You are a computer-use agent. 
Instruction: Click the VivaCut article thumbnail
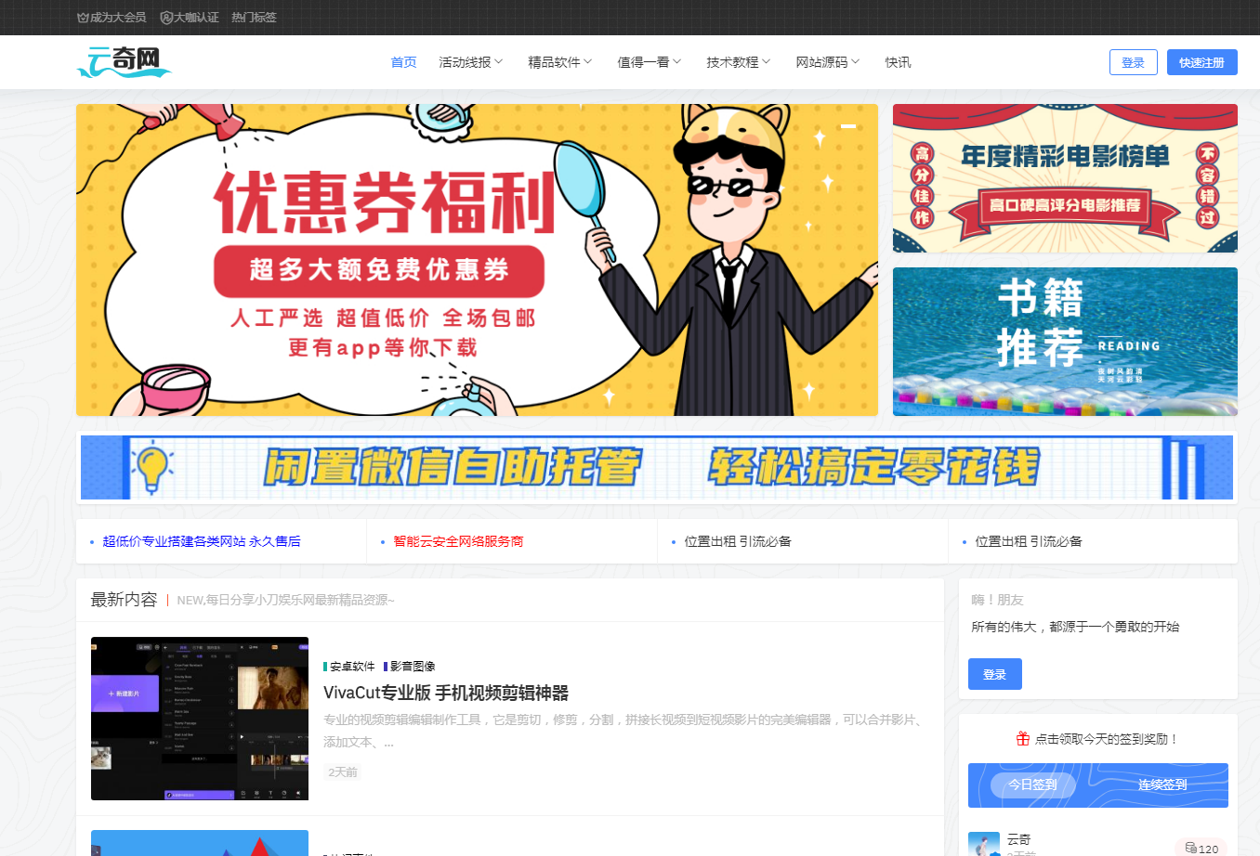coord(200,719)
